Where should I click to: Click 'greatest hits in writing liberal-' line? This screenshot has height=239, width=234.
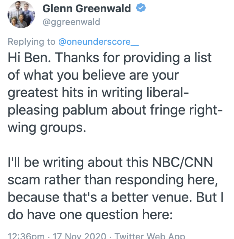pos(98,93)
